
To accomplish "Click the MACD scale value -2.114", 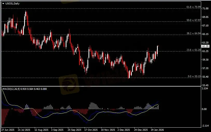I will point(205,126).
